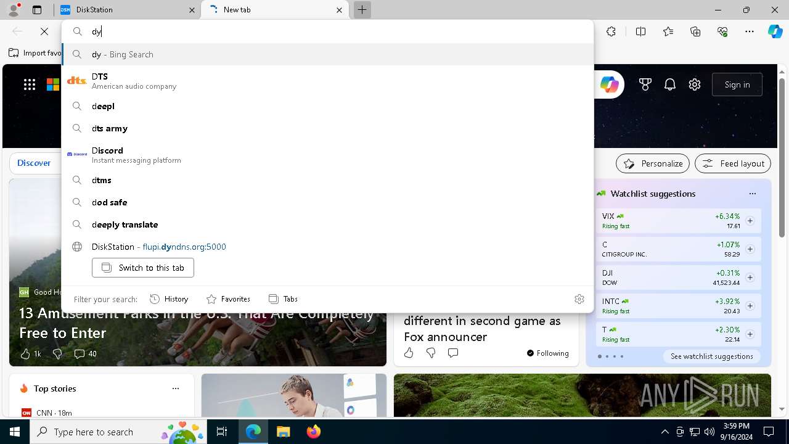Image resolution: width=789 pixels, height=444 pixels.
Task: Open Task View on the taskbar
Action: [222, 432]
